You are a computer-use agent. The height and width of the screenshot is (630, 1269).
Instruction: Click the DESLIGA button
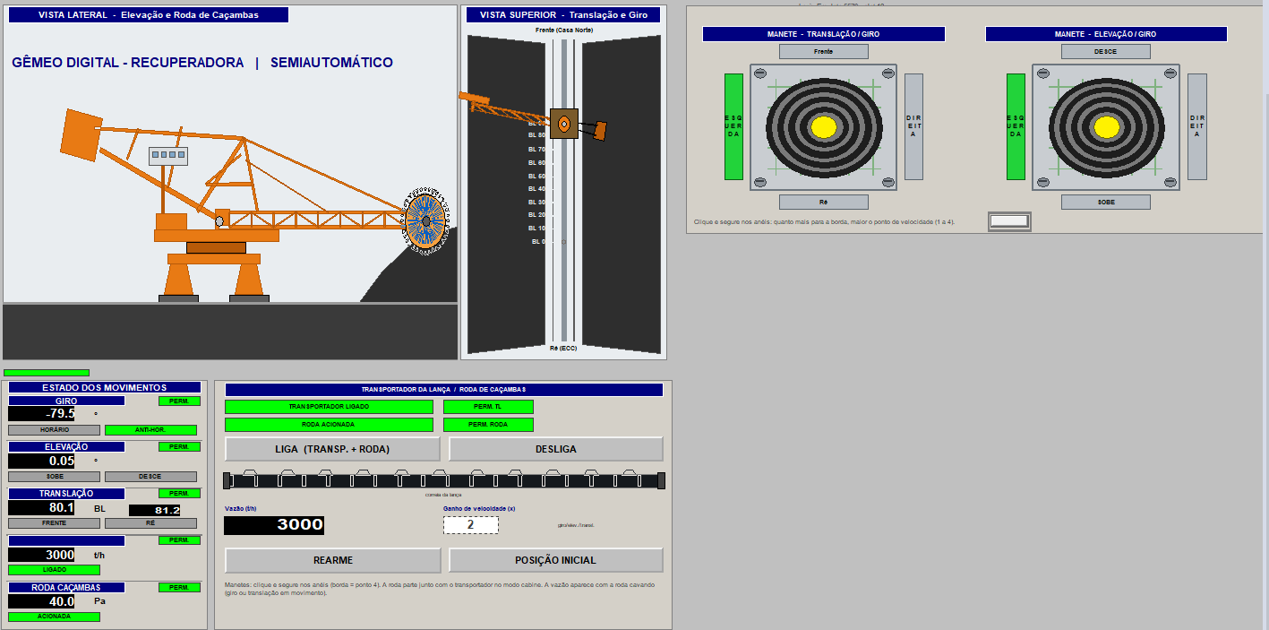tap(556, 449)
